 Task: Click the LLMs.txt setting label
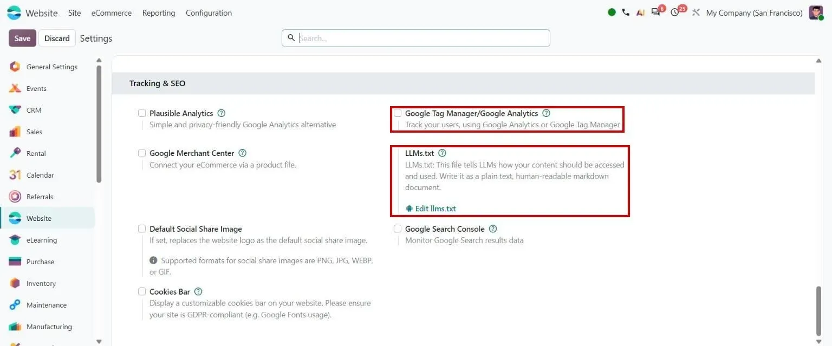(420, 153)
